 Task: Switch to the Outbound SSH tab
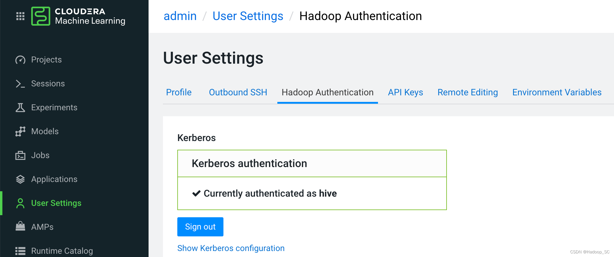238,92
